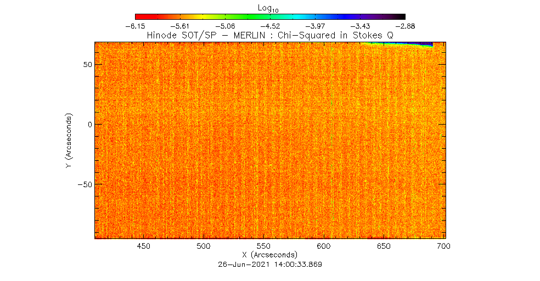Click the 450 tick label on the X axis

click(x=143, y=246)
